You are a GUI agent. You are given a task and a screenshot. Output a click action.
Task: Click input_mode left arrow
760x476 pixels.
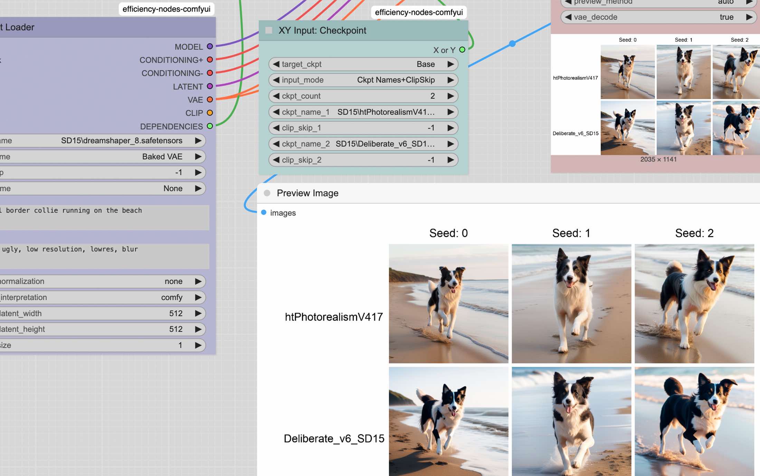(x=276, y=80)
